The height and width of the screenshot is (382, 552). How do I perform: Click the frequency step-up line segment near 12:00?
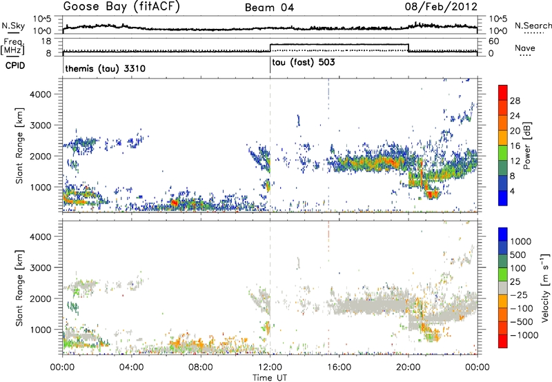(270, 48)
